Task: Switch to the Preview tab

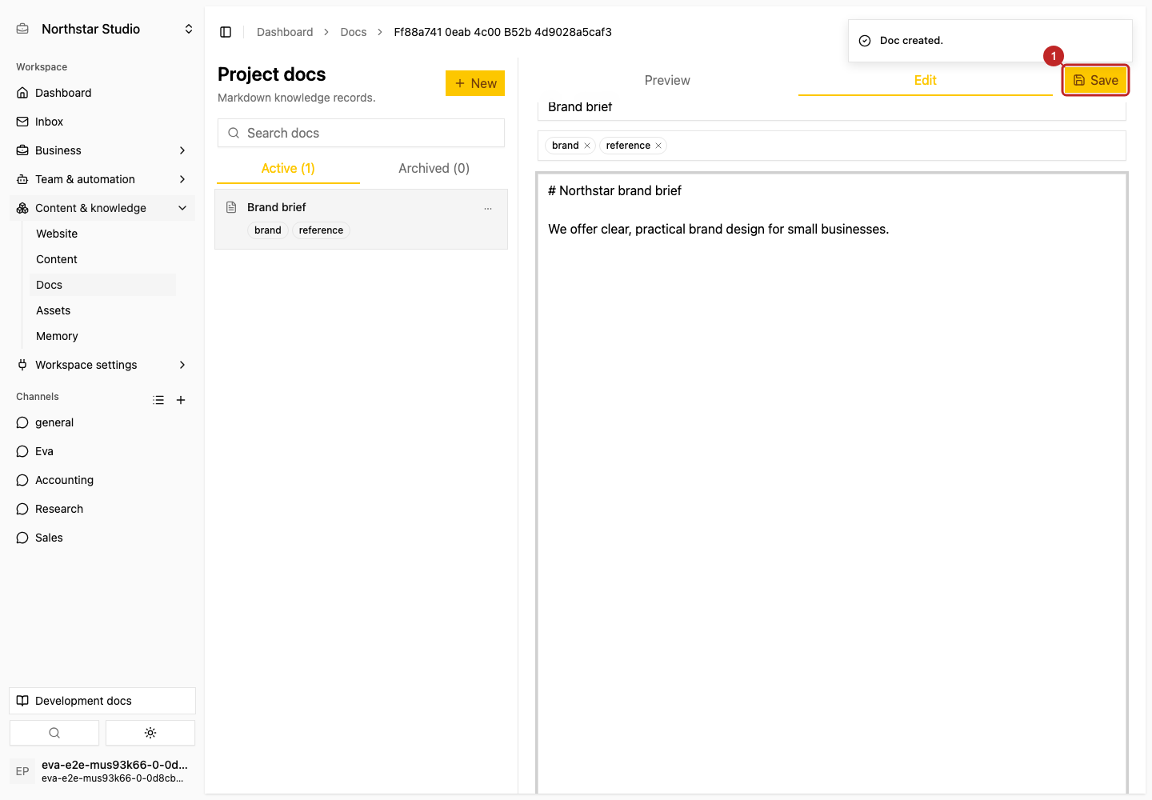Action: click(667, 80)
